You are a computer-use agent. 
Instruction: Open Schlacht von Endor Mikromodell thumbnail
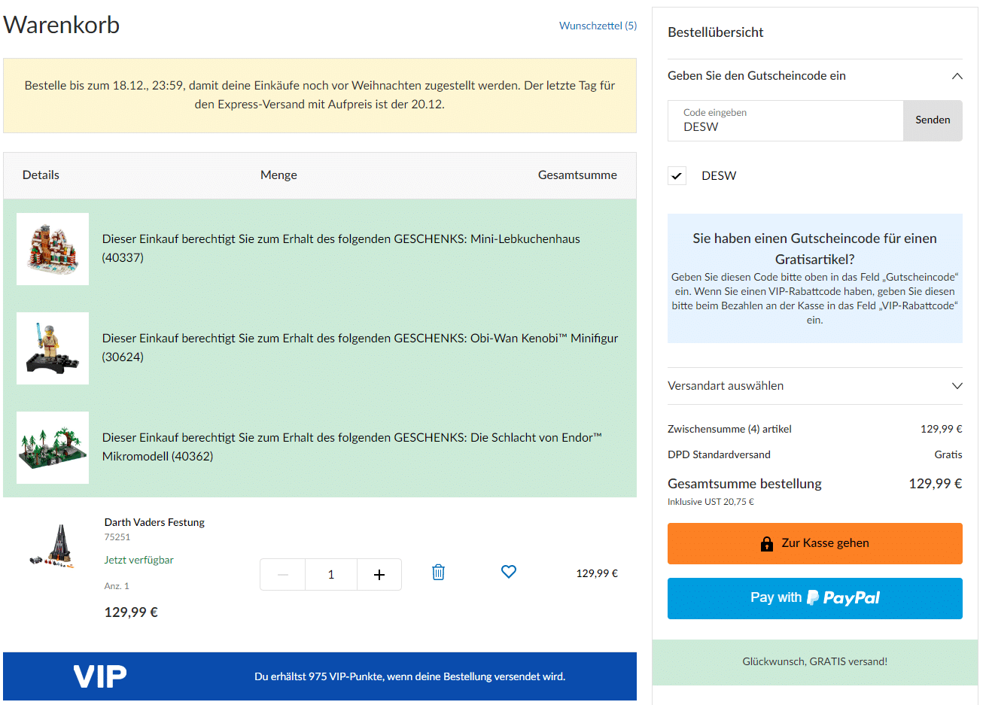pos(53,448)
